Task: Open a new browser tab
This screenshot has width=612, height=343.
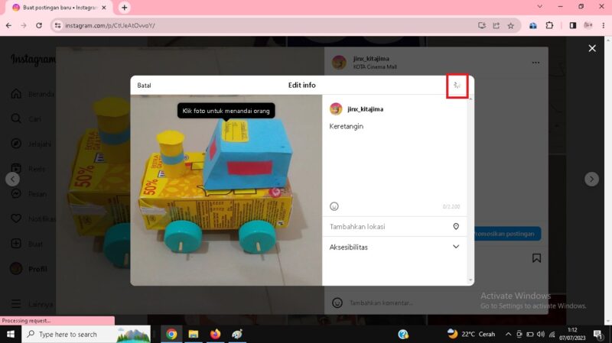Action: 124,8
